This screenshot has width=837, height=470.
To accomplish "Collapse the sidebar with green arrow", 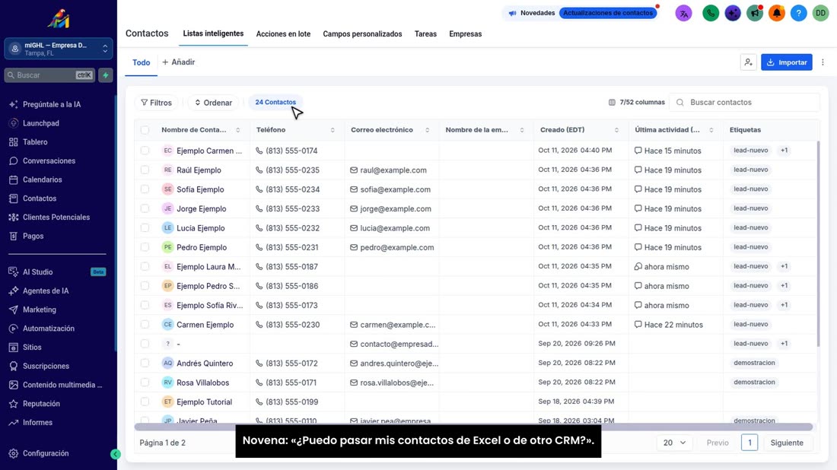I will pos(116,454).
